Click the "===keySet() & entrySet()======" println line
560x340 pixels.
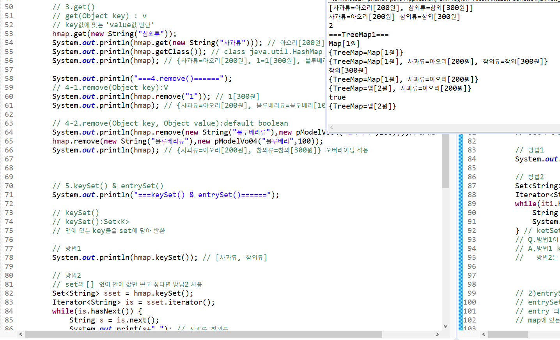click(166, 195)
